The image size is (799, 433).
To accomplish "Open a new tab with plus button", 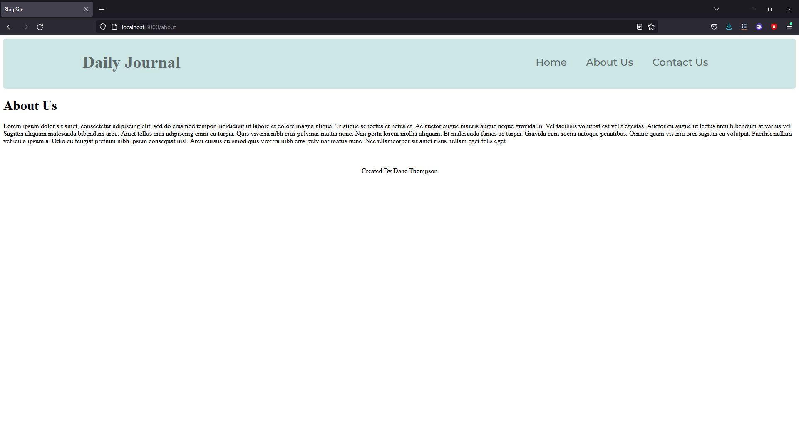I will pos(102,9).
